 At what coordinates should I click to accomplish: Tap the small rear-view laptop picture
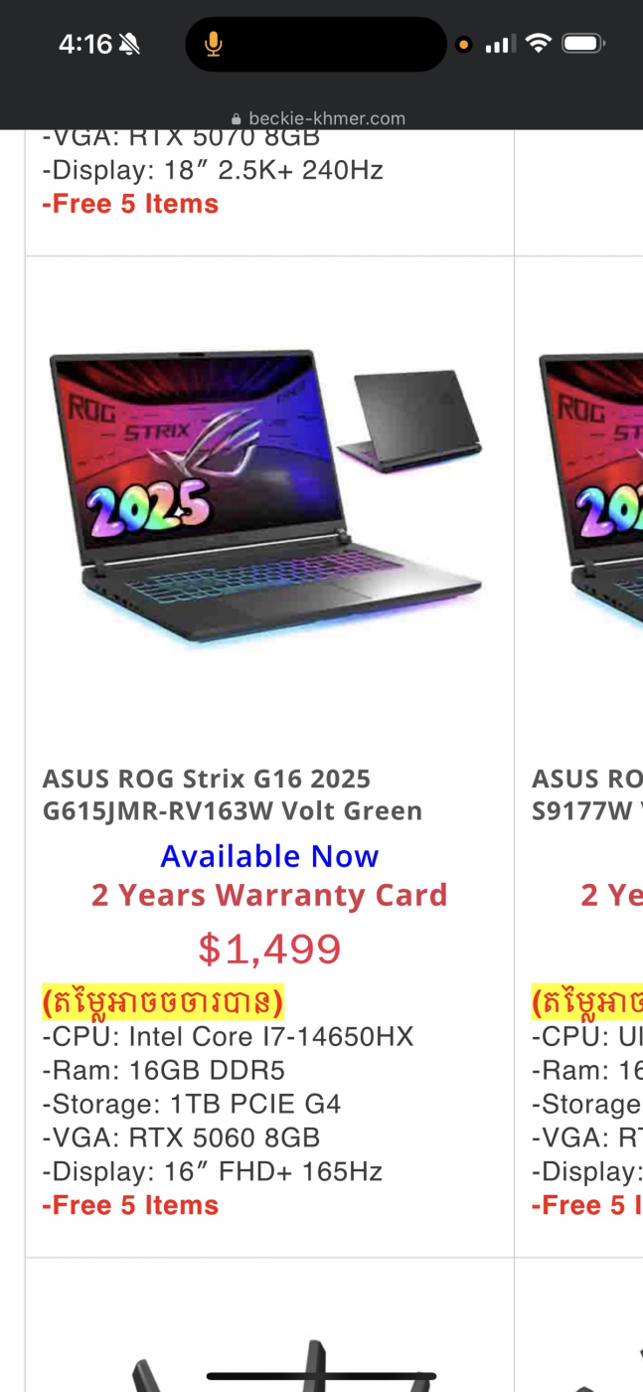[409, 421]
